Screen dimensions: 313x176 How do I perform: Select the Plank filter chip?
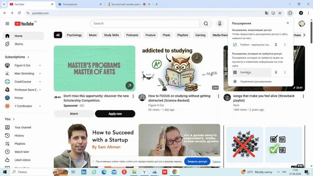[166, 35]
